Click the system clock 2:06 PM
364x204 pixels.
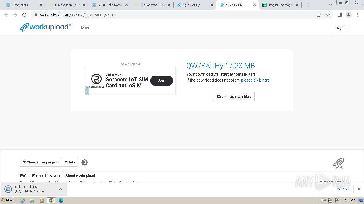pyautogui.click(x=349, y=200)
